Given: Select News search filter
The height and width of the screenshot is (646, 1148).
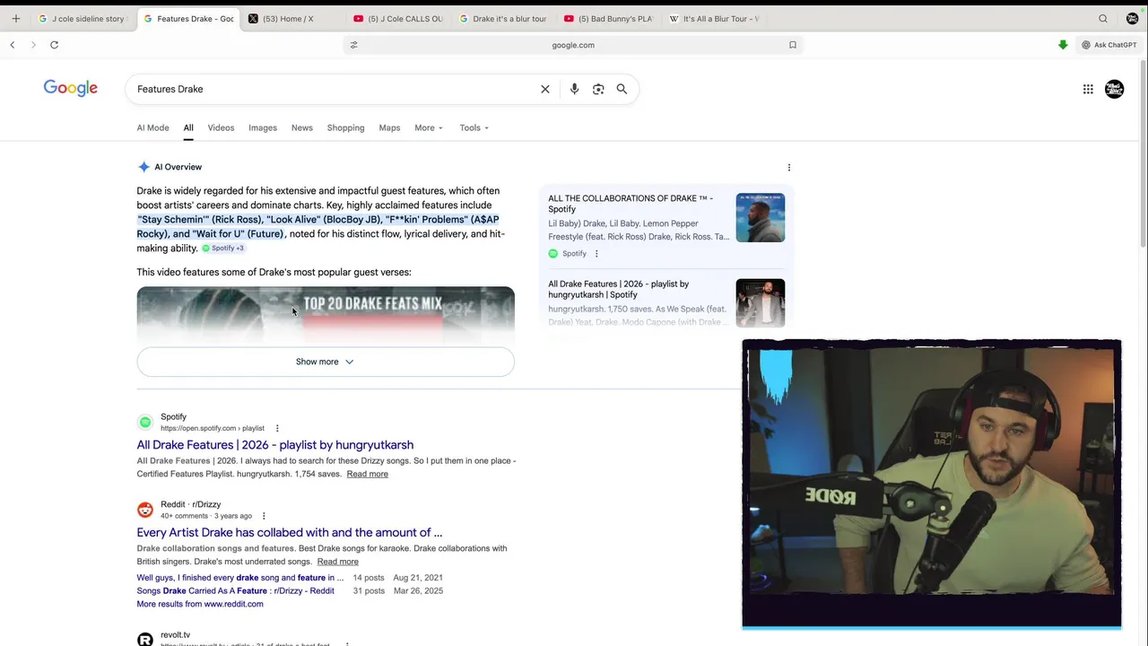Looking at the screenshot, I should (x=301, y=127).
